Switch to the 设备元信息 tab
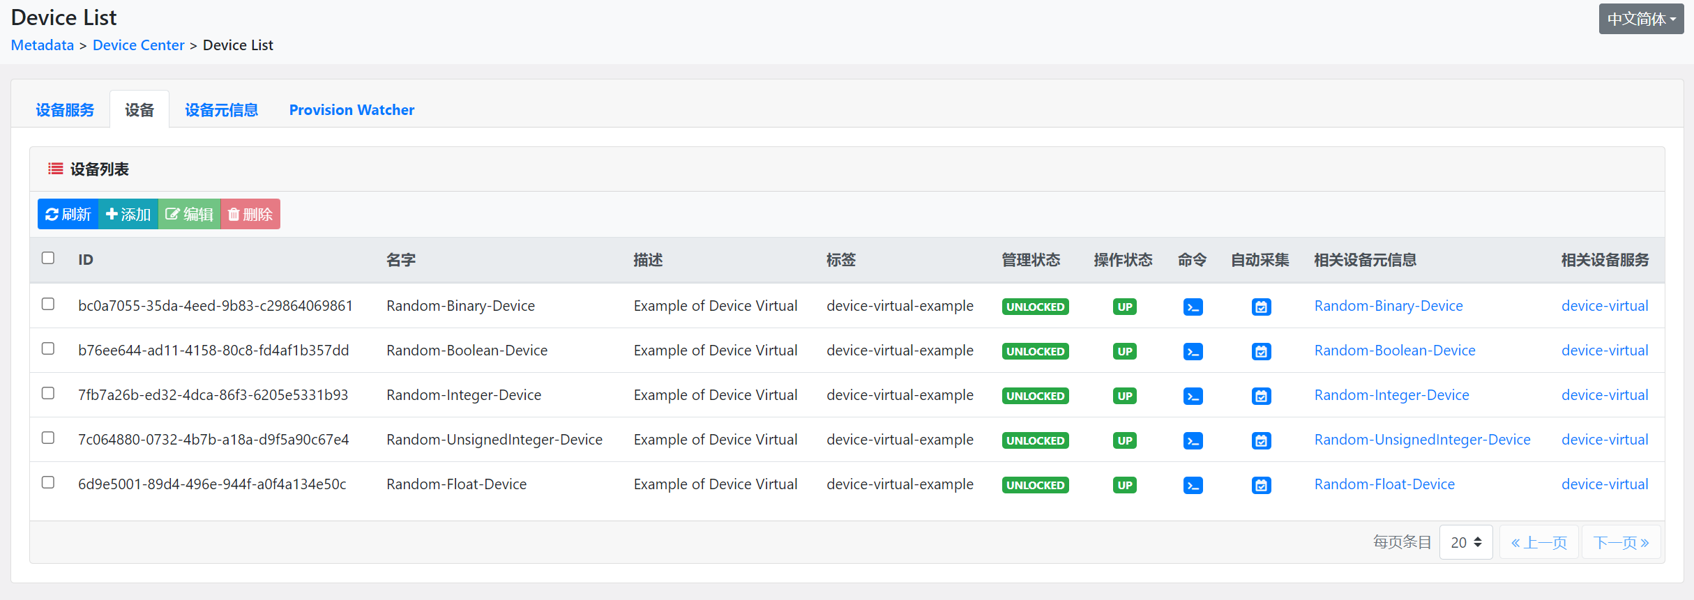1694x600 pixels. click(x=221, y=110)
